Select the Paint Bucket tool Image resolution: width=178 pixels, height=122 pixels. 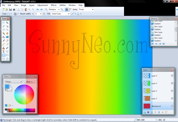click(3, 37)
